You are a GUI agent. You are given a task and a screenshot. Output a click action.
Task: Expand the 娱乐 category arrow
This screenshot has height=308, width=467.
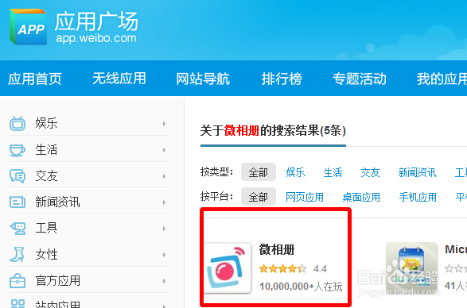164,124
